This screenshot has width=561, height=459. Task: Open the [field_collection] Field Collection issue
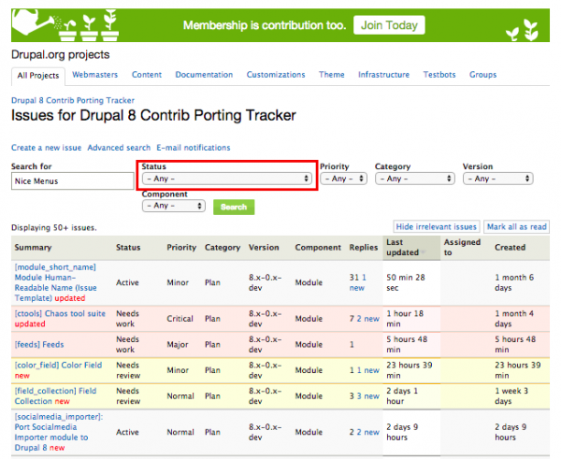tap(55, 395)
